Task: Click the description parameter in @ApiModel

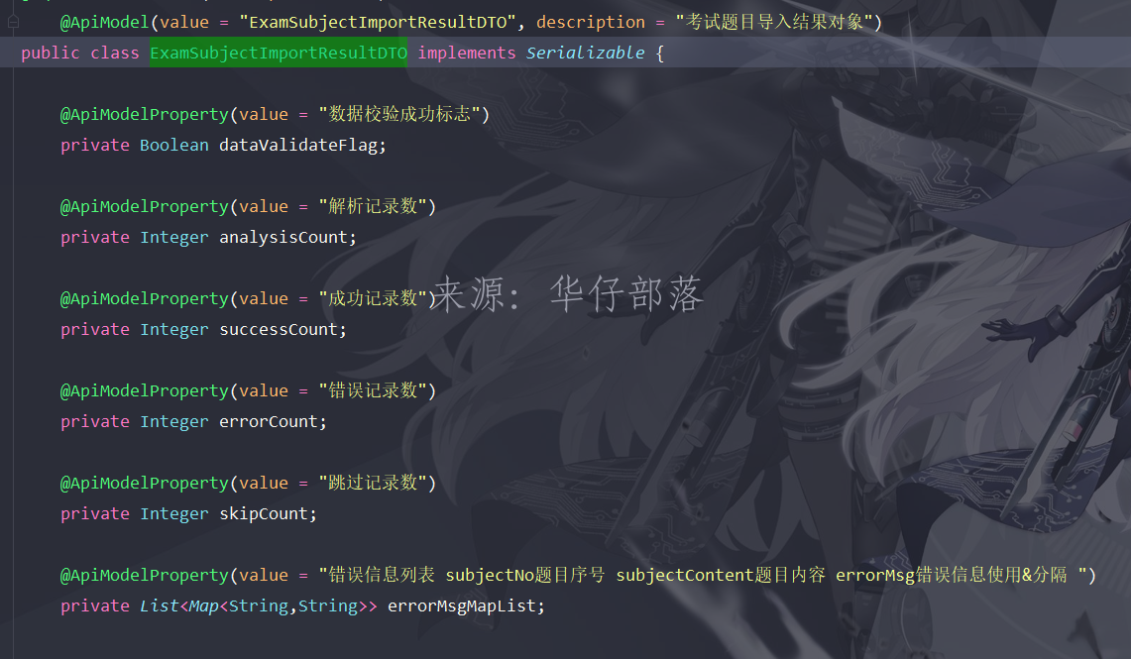Action: point(591,23)
